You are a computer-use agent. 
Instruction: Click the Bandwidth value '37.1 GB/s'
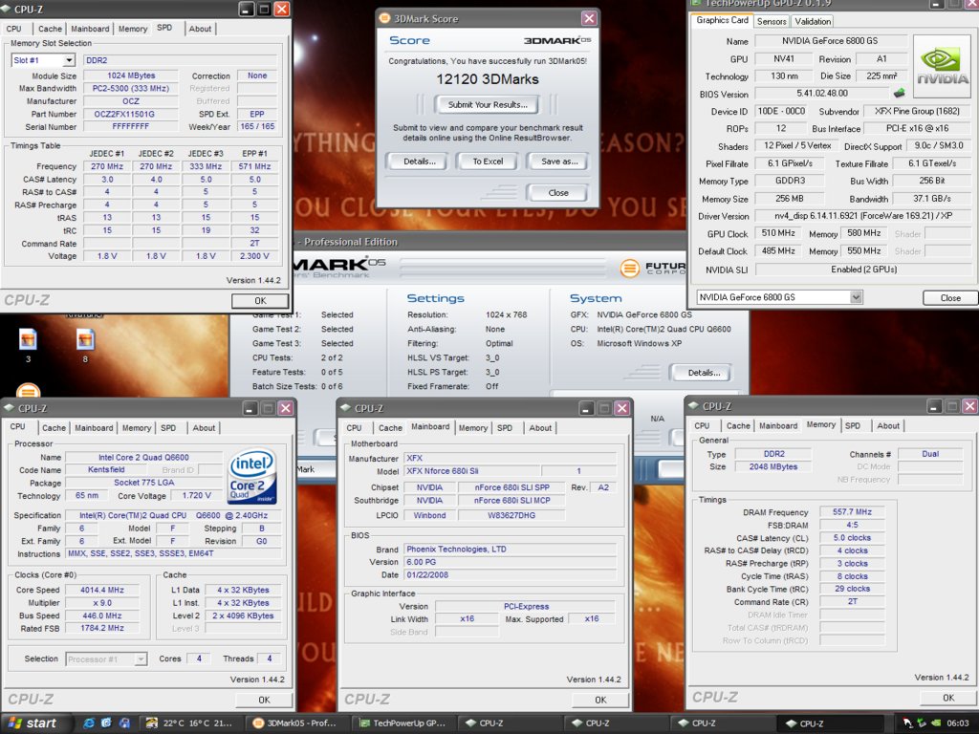tap(931, 199)
